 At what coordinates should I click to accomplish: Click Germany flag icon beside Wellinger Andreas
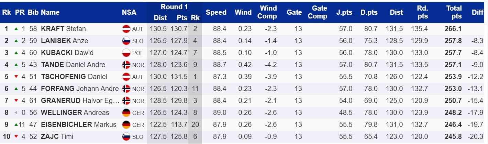(126, 113)
